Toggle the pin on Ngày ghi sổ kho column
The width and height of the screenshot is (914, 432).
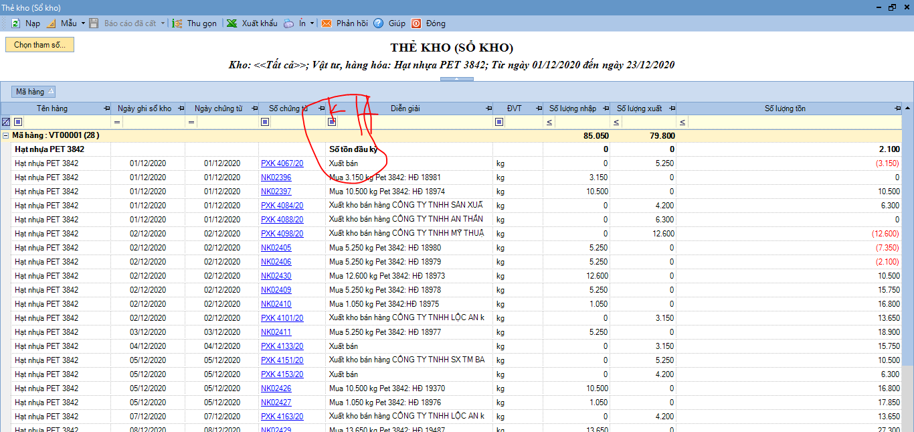point(181,109)
